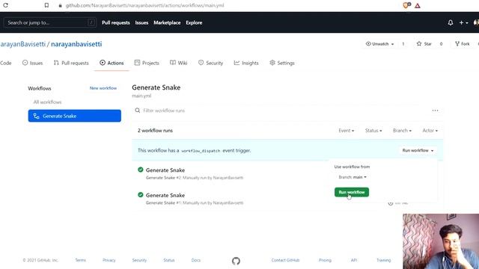Open Contact GitHub footer link
The height and width of the screenshot is (269, 479).
click(x=285, y=260)
